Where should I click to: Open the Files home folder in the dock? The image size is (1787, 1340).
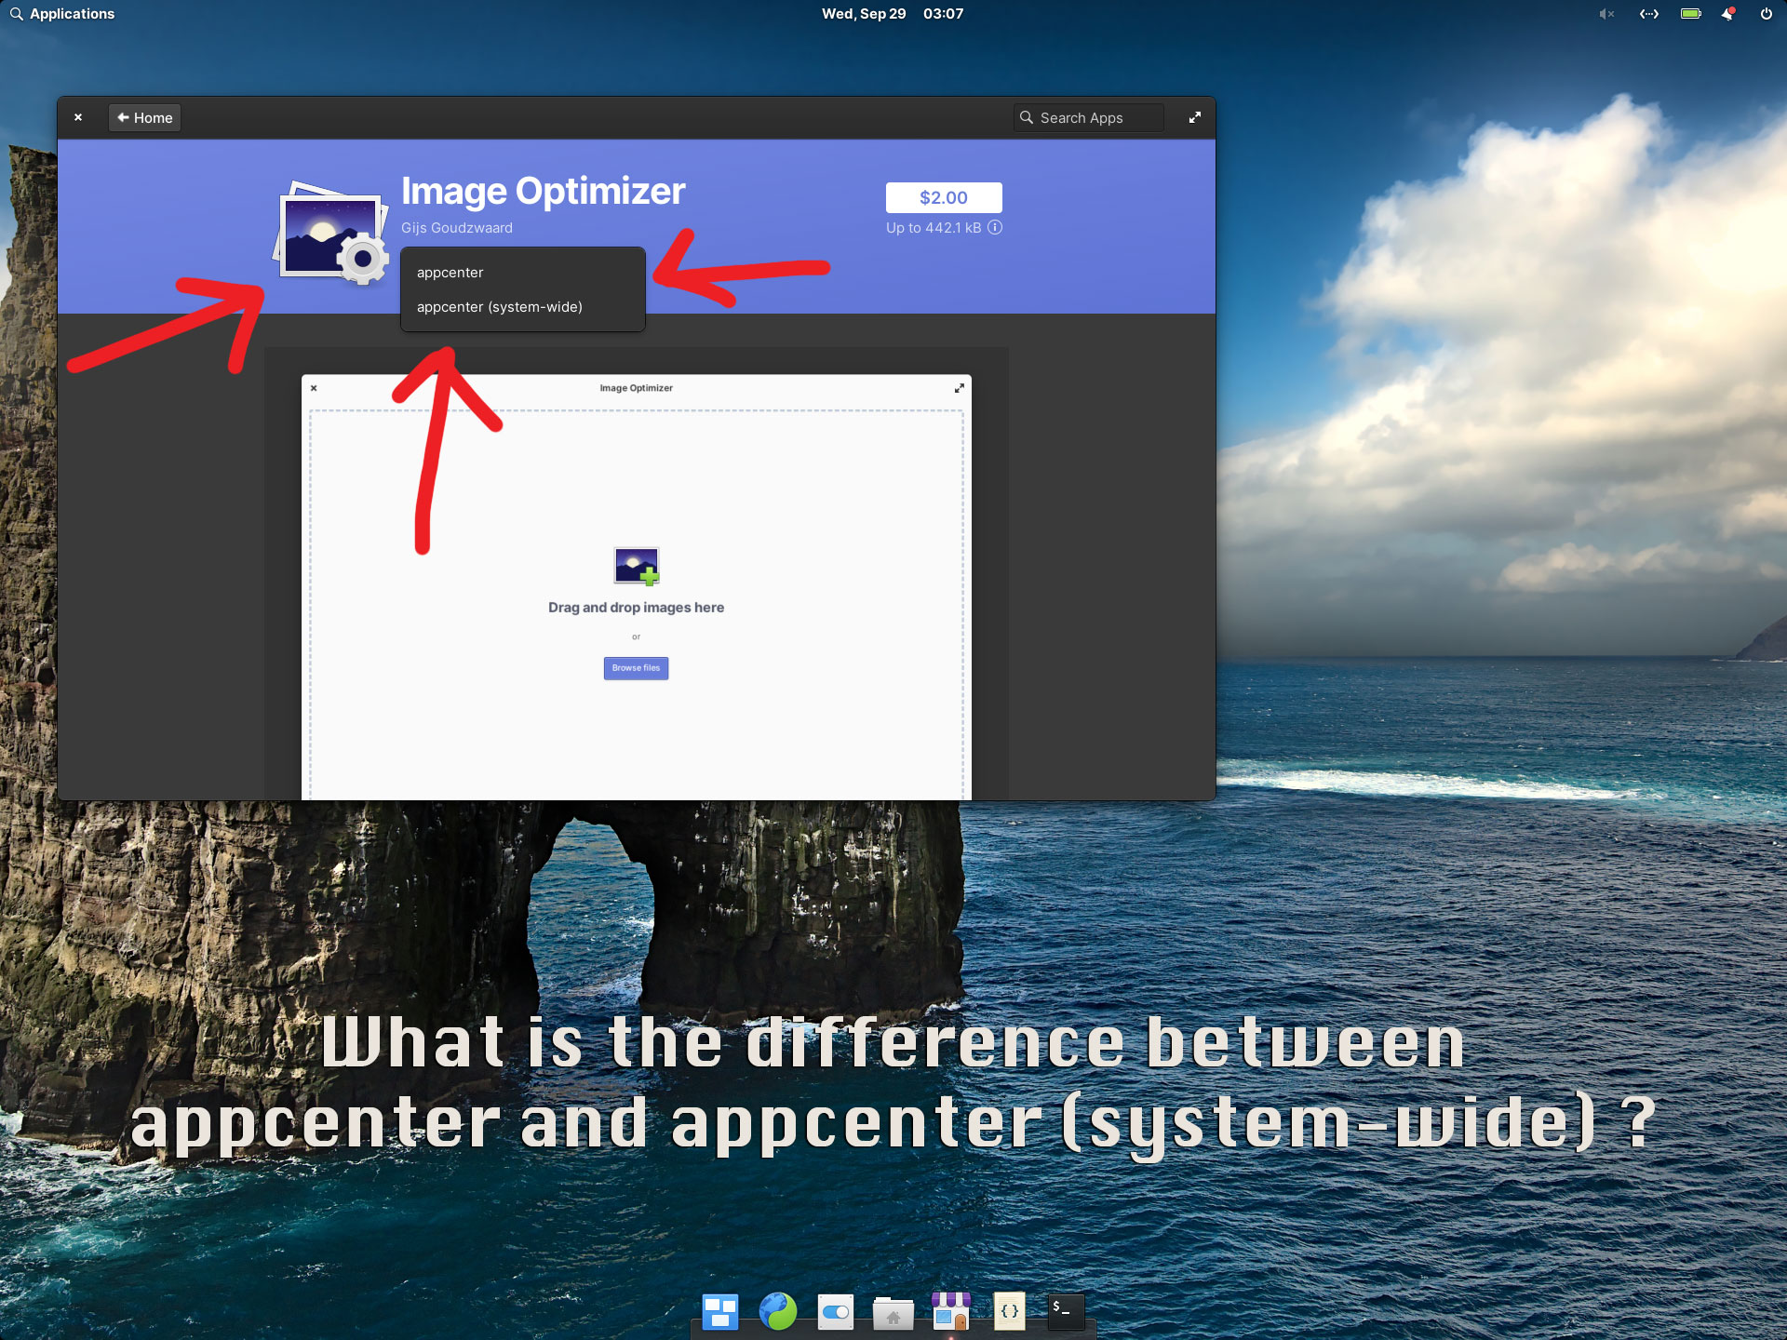point(893,1310)
